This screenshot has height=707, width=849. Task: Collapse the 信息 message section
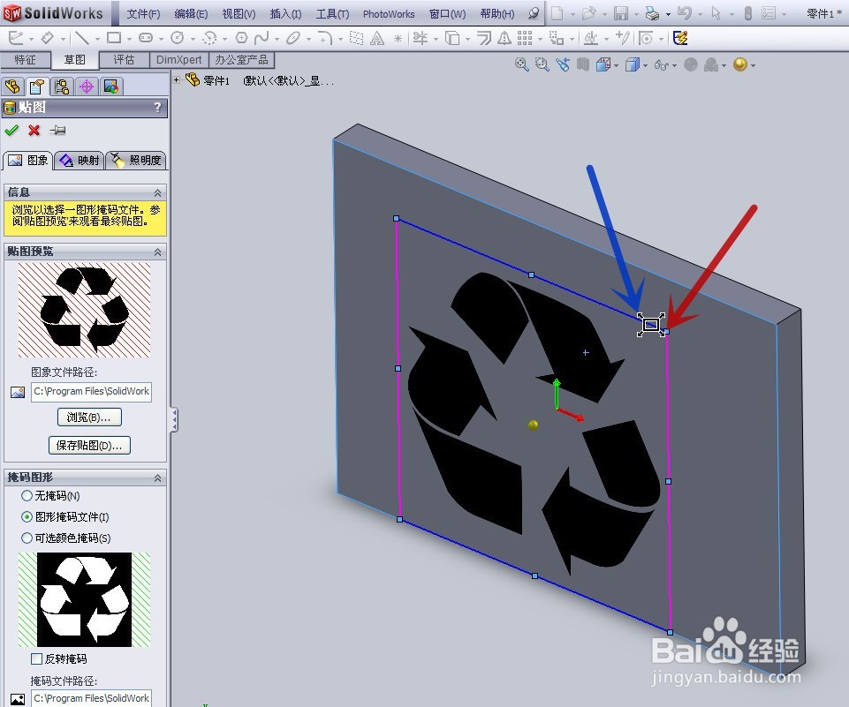[x=157, y=192]
